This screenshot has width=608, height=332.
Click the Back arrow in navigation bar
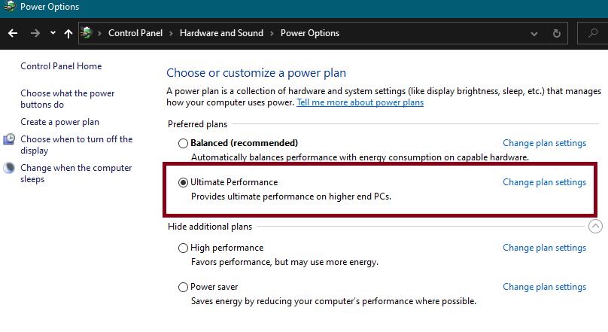tap(13, 33)
